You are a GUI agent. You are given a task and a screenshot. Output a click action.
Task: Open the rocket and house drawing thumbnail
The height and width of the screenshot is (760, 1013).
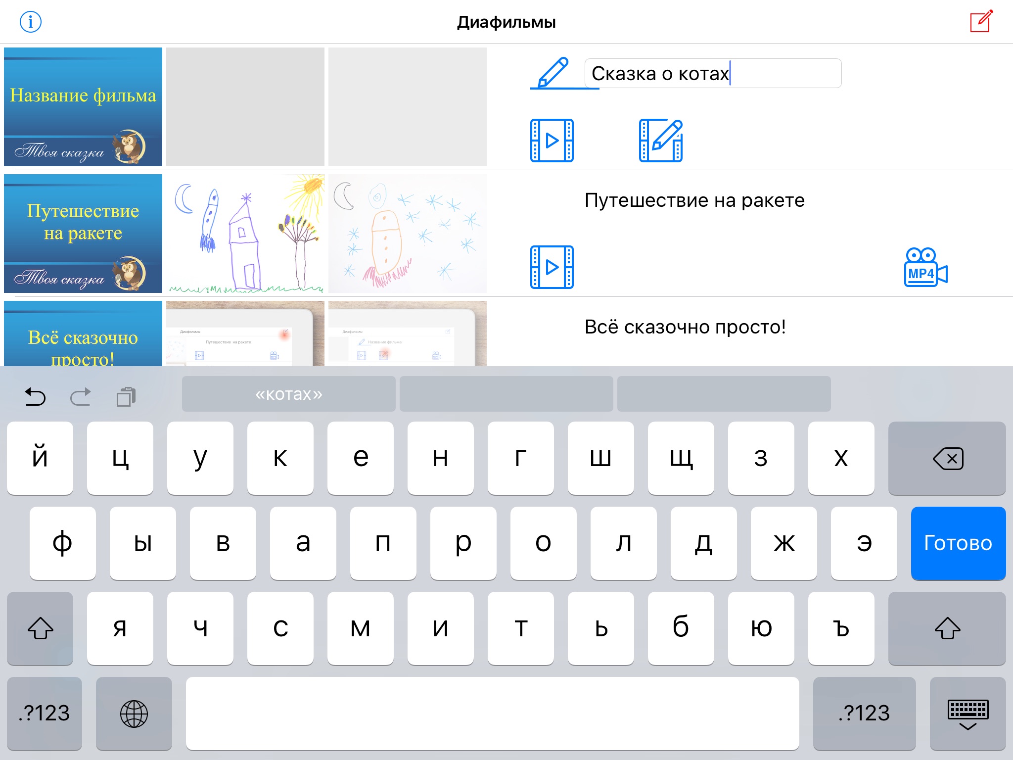tap(245, 234)
